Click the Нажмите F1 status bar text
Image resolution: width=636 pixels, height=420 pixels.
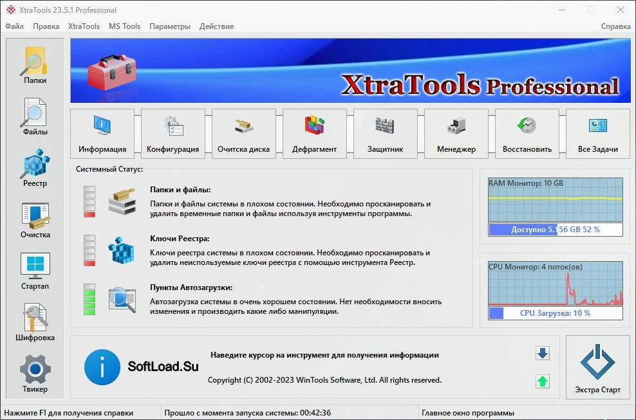68,413
